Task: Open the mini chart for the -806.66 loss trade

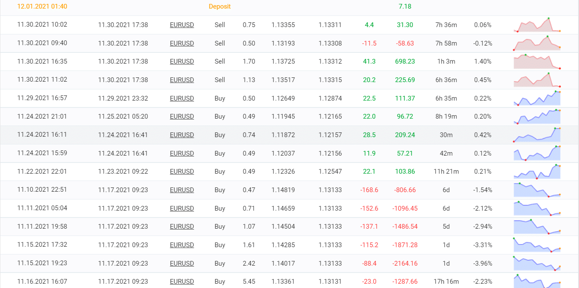Action: coord(537,190)
